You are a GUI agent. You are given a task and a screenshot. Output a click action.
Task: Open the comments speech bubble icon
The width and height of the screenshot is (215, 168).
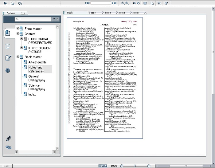9,147
